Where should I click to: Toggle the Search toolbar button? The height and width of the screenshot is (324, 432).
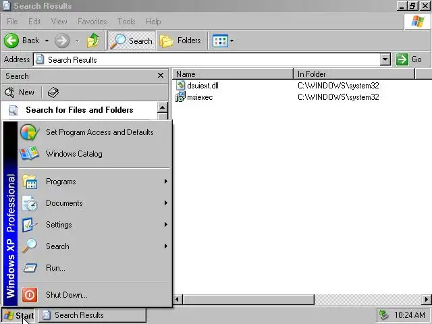click(x=132, y=40)
